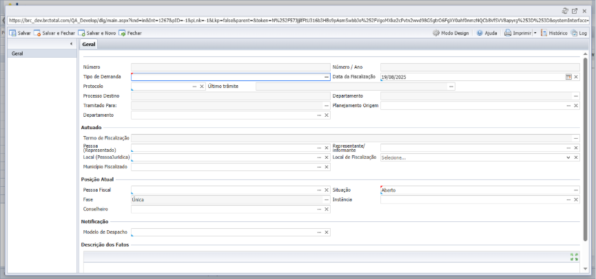
Task: Clear the Representante/Informante field
Action: [576, 148]
